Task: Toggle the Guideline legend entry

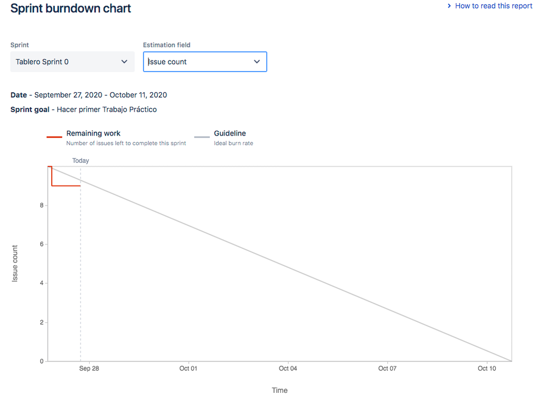Action: [229, 133]
